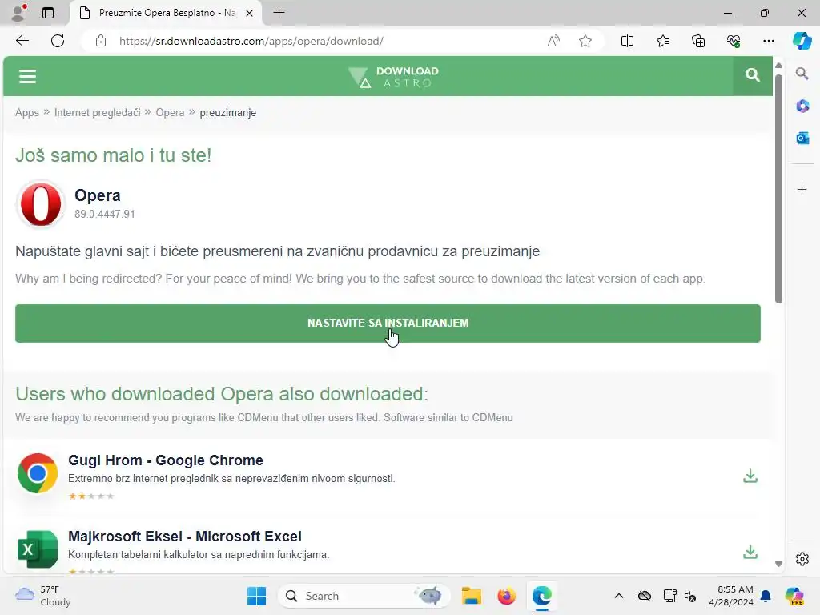
Task: Click the version text 89.0.4447.91
Action: [105, 214]
